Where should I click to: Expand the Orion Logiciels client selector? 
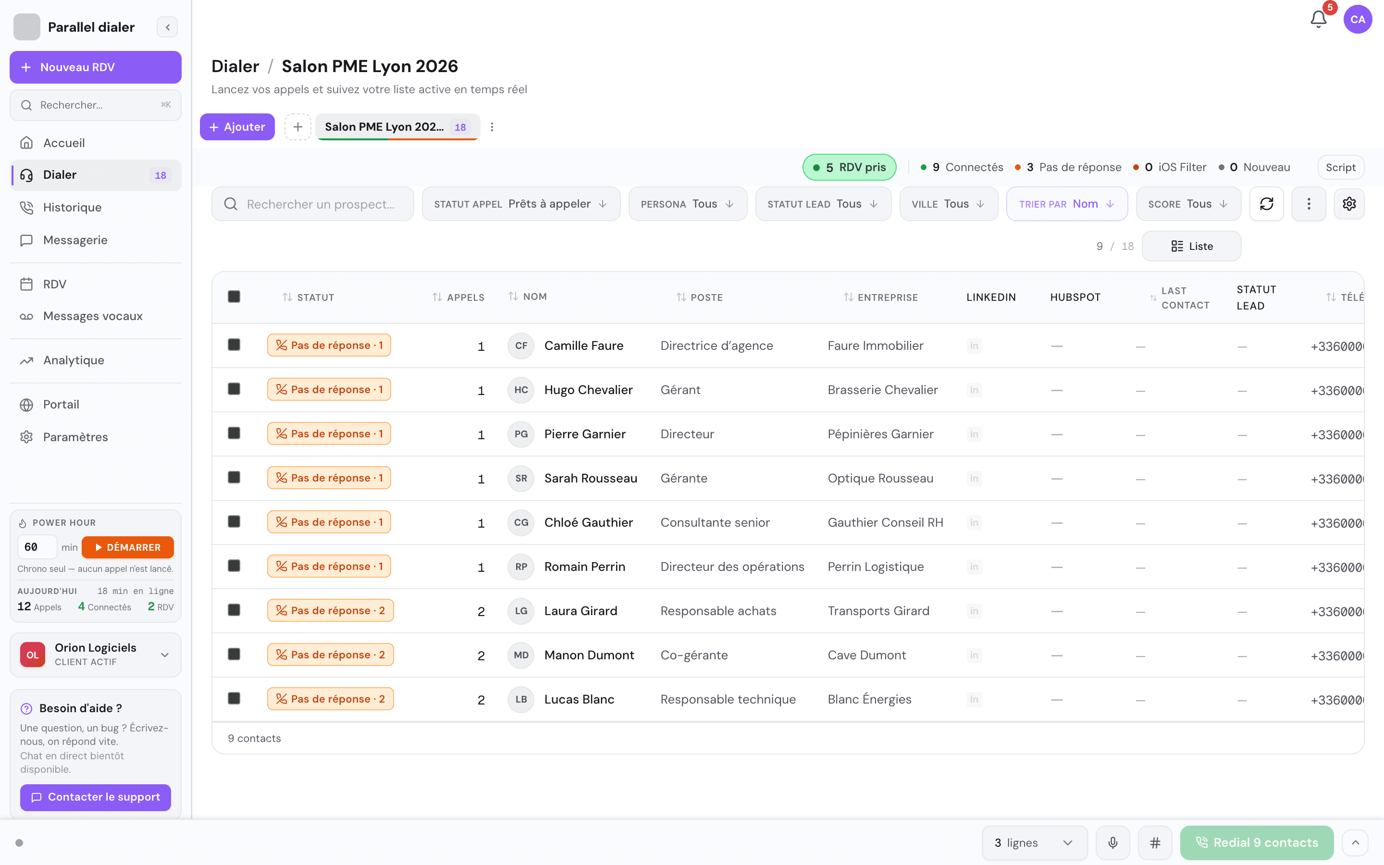pyautogui.click(x=96, y=655)
